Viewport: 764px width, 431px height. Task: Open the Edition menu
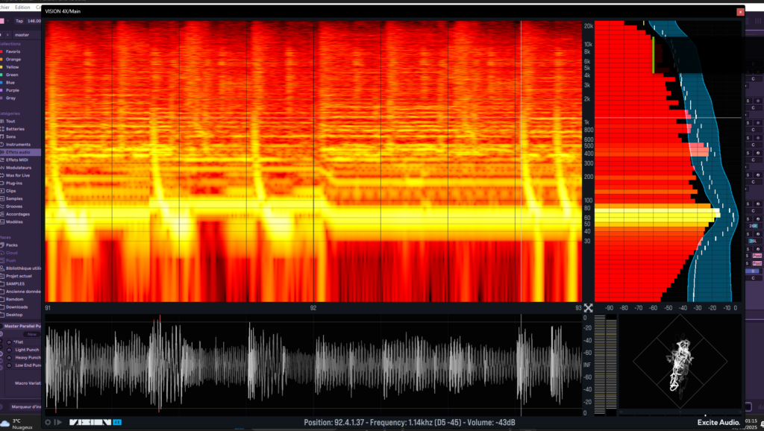[22, 7]
